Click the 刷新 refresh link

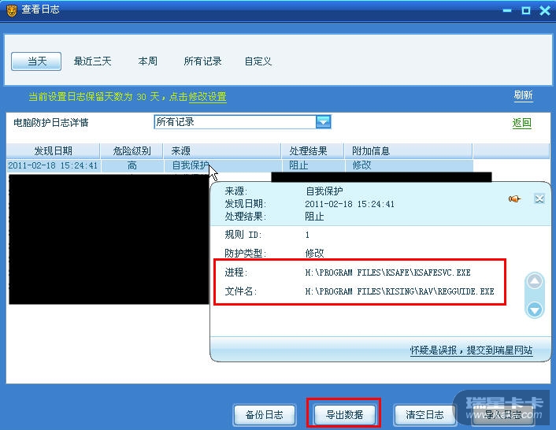coord(524,95)
